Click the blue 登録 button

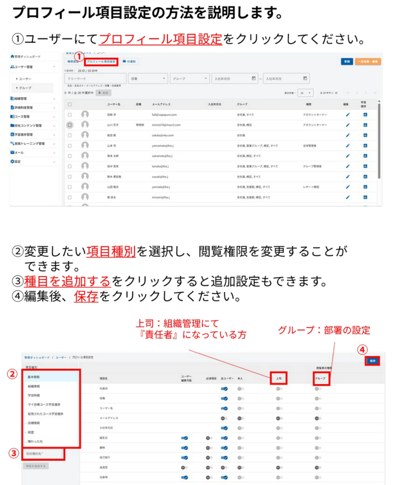tap(347, 62)
